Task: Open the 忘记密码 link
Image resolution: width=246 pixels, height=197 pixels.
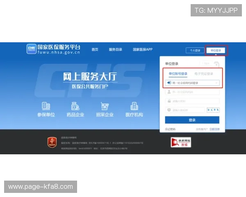Action: tap(170, 129)
